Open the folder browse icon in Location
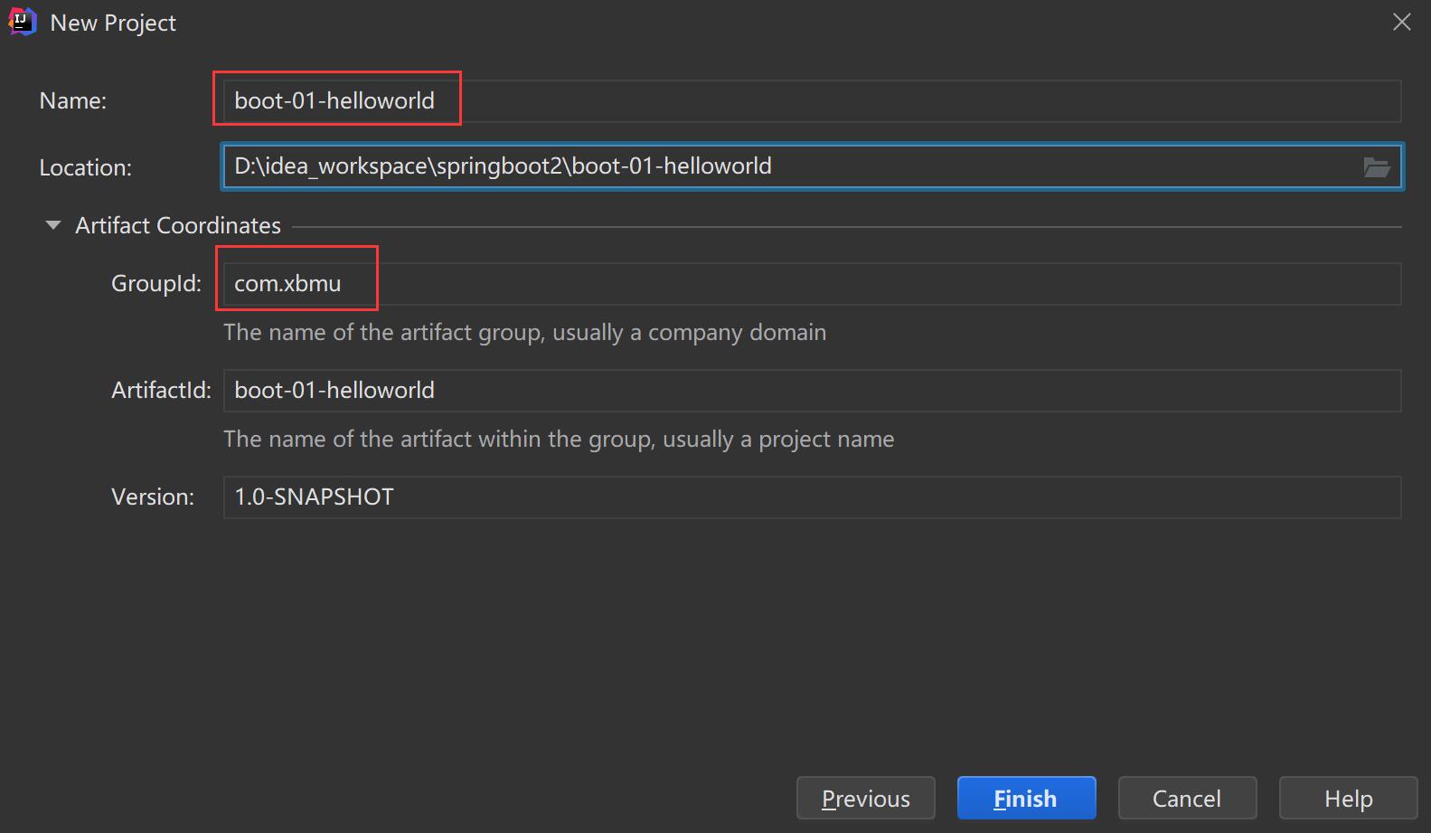The image size is (1431, 833). [1376, 166]
